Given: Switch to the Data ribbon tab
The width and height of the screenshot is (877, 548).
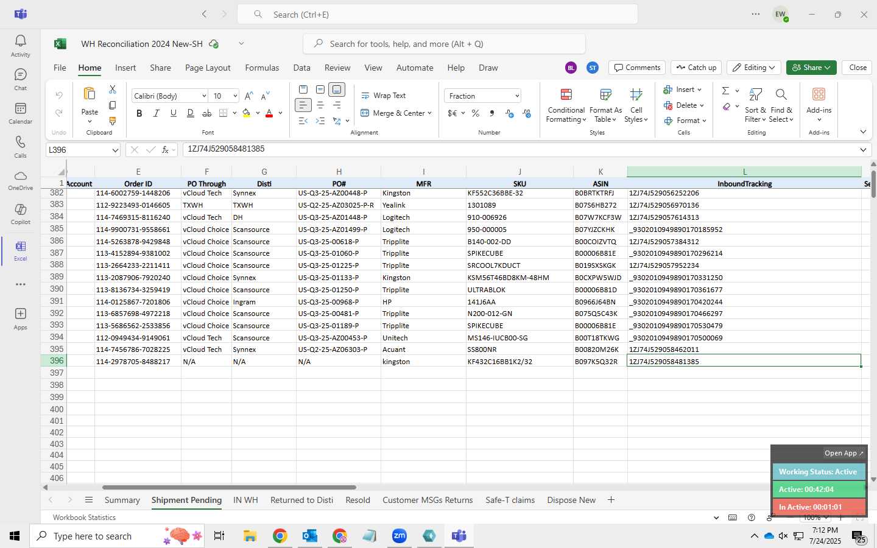Looking at the screenshot, I should (x=301, y=68).
